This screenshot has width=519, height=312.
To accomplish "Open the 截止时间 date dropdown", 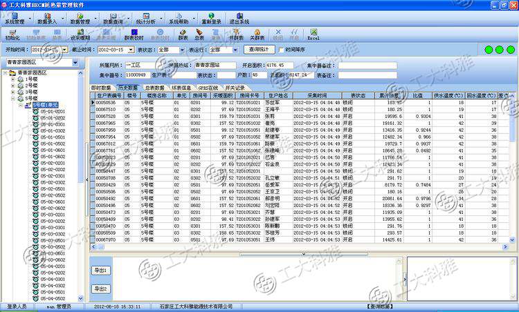I will [131, 50].
